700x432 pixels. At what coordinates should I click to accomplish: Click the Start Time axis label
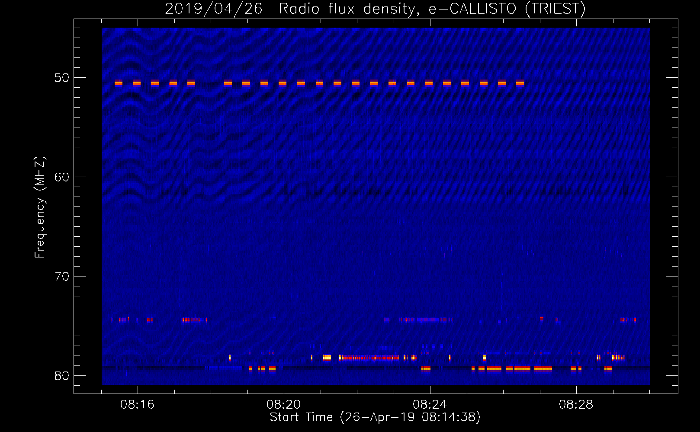pyautogui.click(x=375, y=417)
